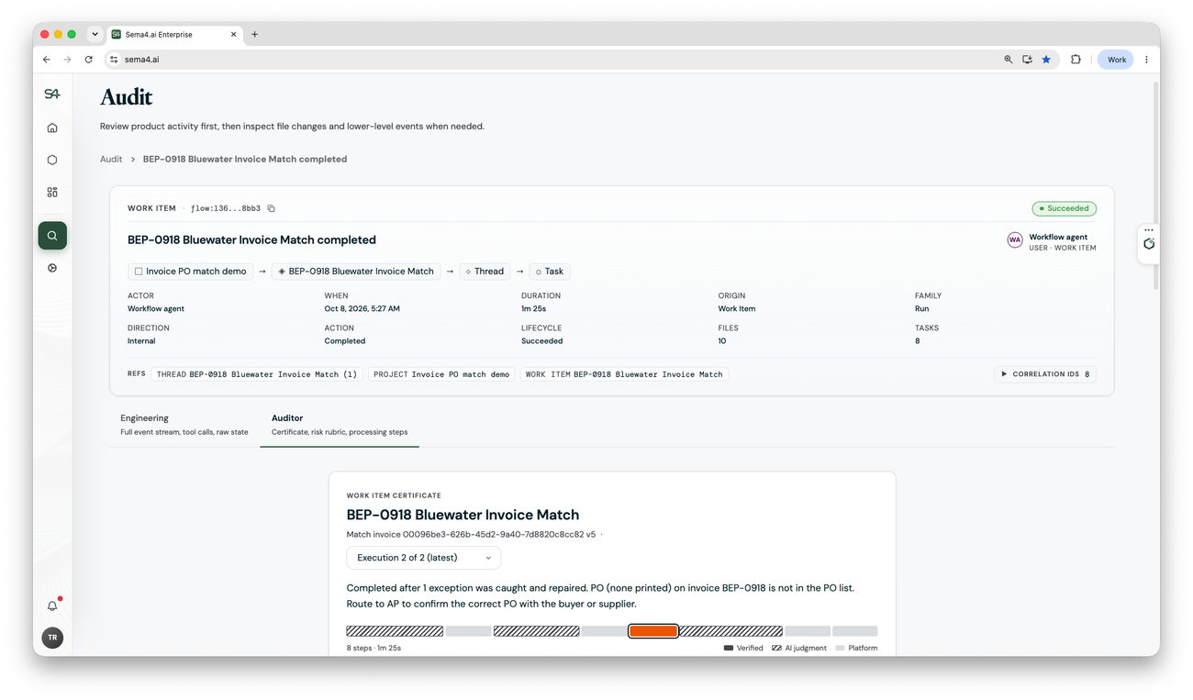Click the Succeeded status badge
The image size is (1193, 700).
[x=1065, y=208]
